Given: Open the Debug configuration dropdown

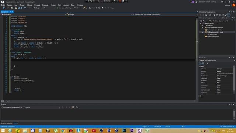Looking at the screenshot, I should 38,8.
